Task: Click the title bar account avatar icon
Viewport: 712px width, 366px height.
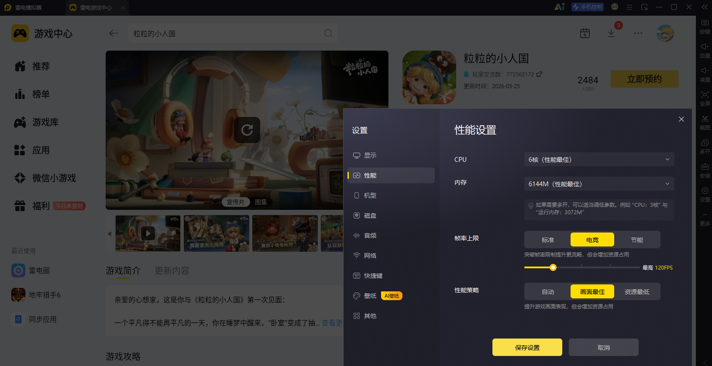Action: [x=615, y=7]
